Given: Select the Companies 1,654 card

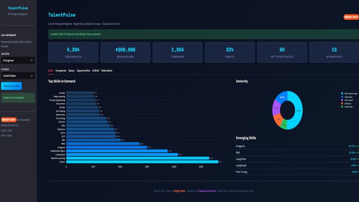Looking at the screenshot, I should (x=178, y=52).
